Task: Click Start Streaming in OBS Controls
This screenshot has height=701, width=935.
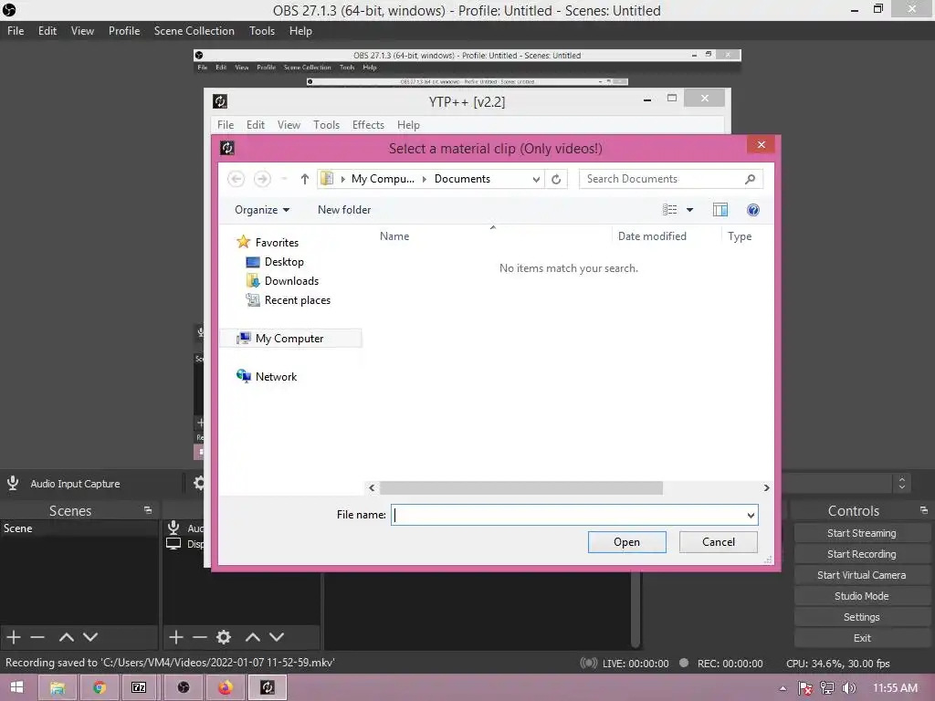Action: [x=862, y=533]
